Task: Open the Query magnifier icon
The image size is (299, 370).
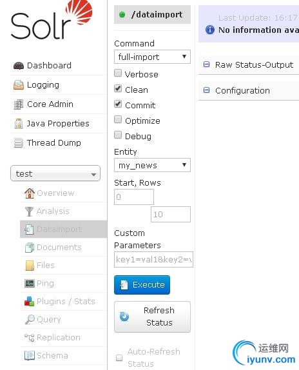Action: tap(30, 320)
